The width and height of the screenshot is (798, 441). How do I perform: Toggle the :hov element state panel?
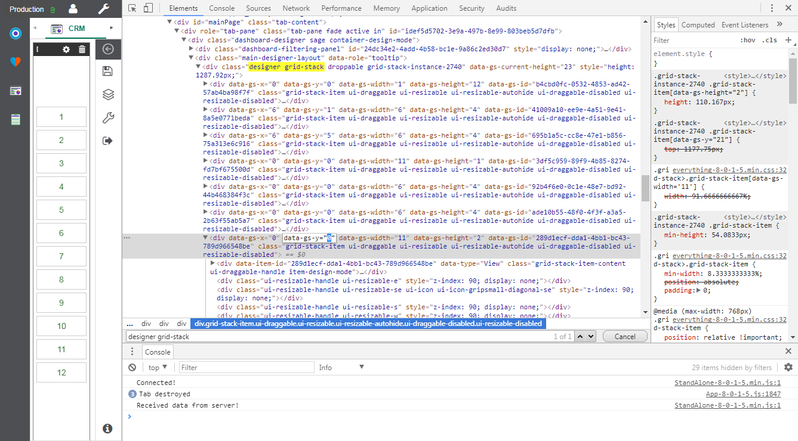(x=747, y=40)
